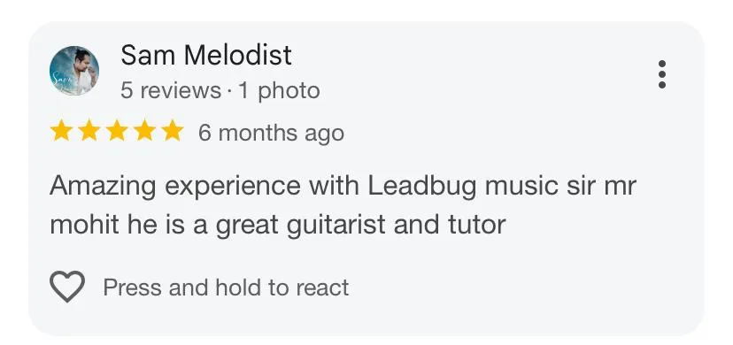This screenshot has width=733, height=345.
Task: Click the '6 months ago' timestamp
Action: [271, 133]
